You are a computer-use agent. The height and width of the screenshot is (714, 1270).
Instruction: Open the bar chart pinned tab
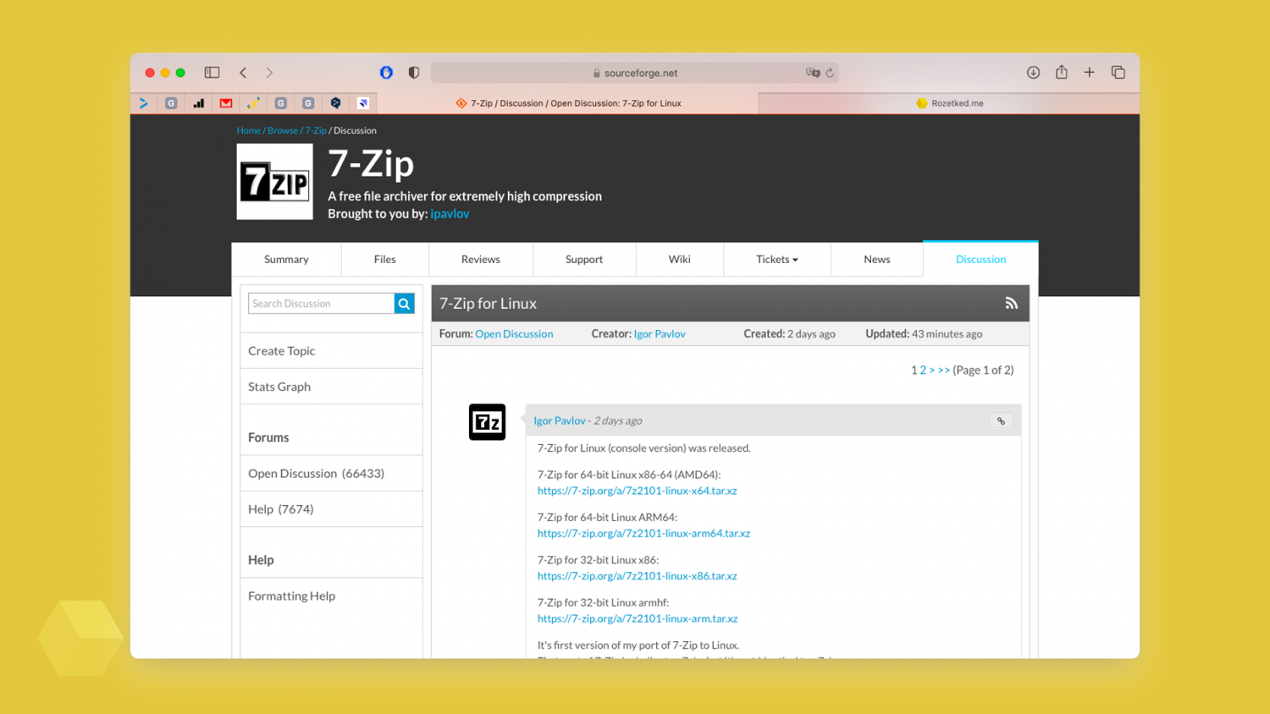pyautogui.click(x=199, y=103)
